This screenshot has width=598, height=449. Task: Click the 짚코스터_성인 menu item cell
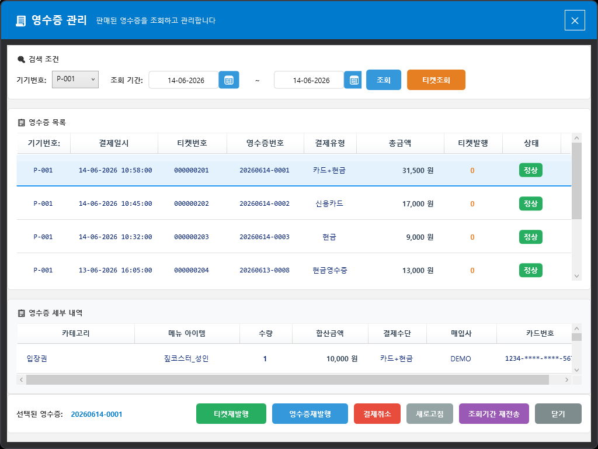click(x=186, y=358)
